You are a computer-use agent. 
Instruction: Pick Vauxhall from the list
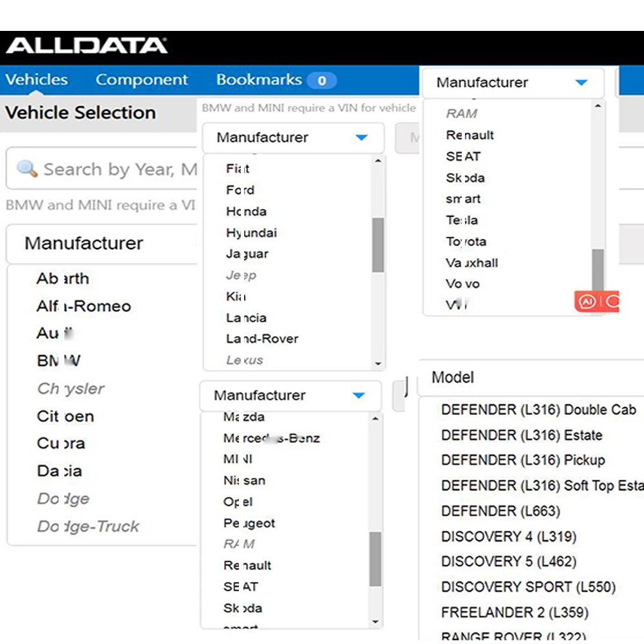click(x=471, y=263)
